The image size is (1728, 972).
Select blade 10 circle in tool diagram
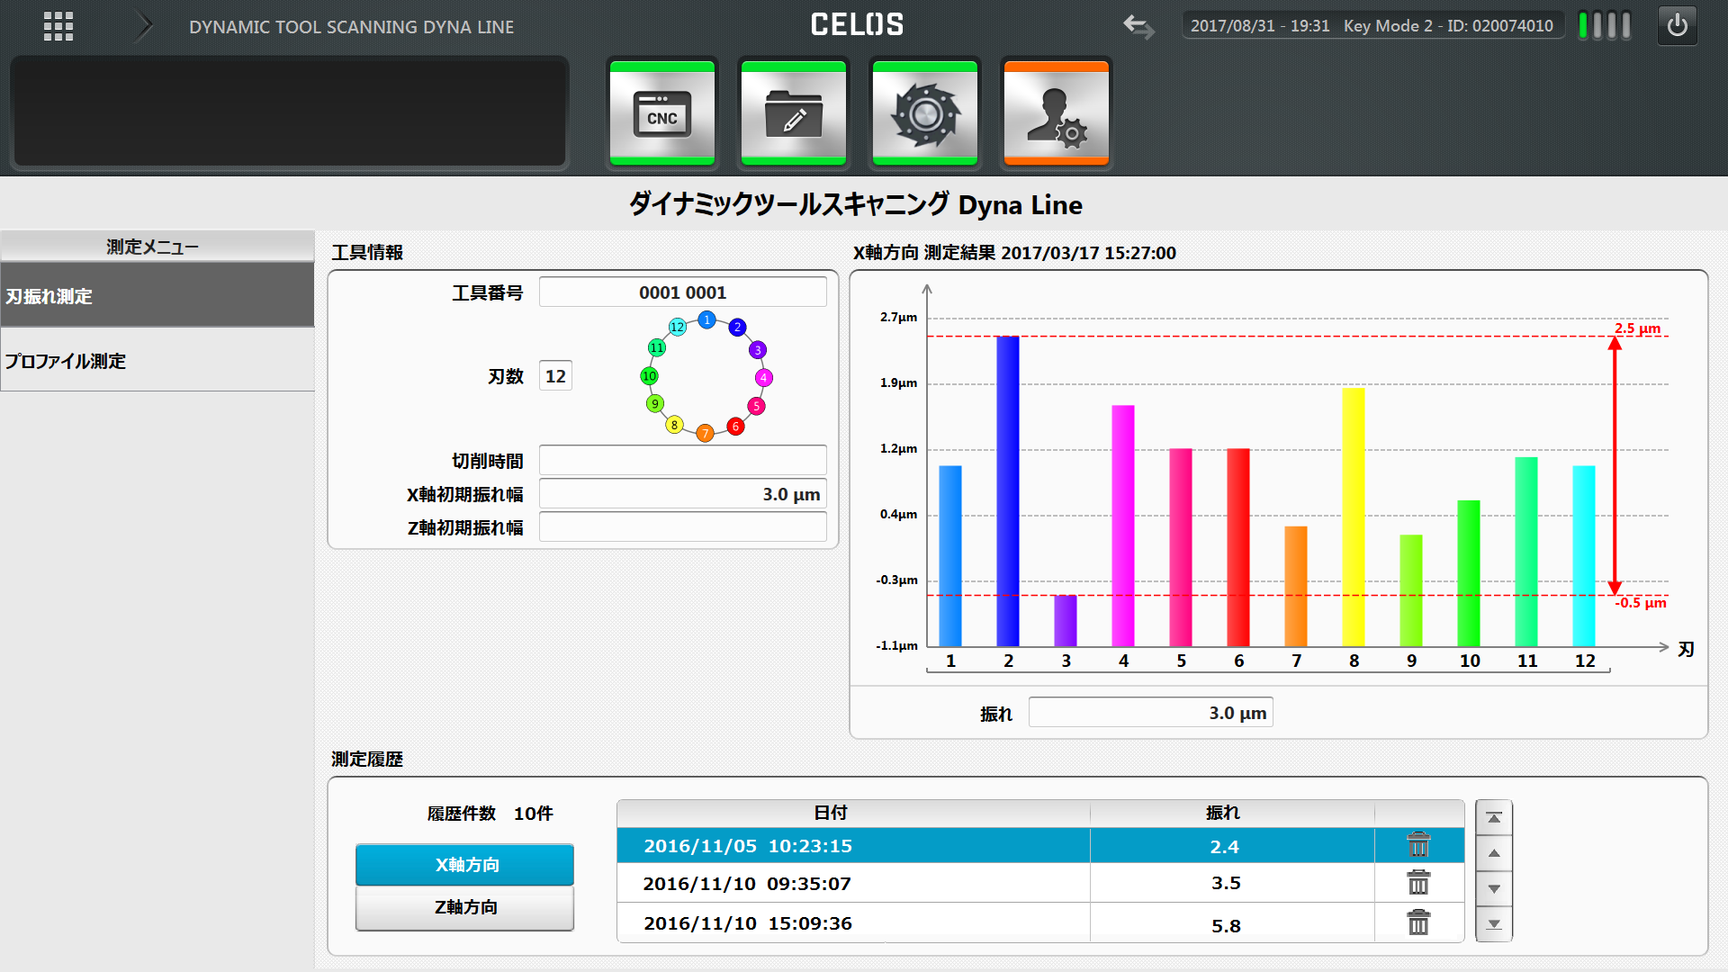[x=649, y=376]
